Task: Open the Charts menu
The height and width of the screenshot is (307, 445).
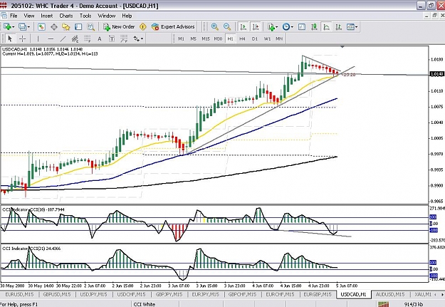Action: click(66, 16)
